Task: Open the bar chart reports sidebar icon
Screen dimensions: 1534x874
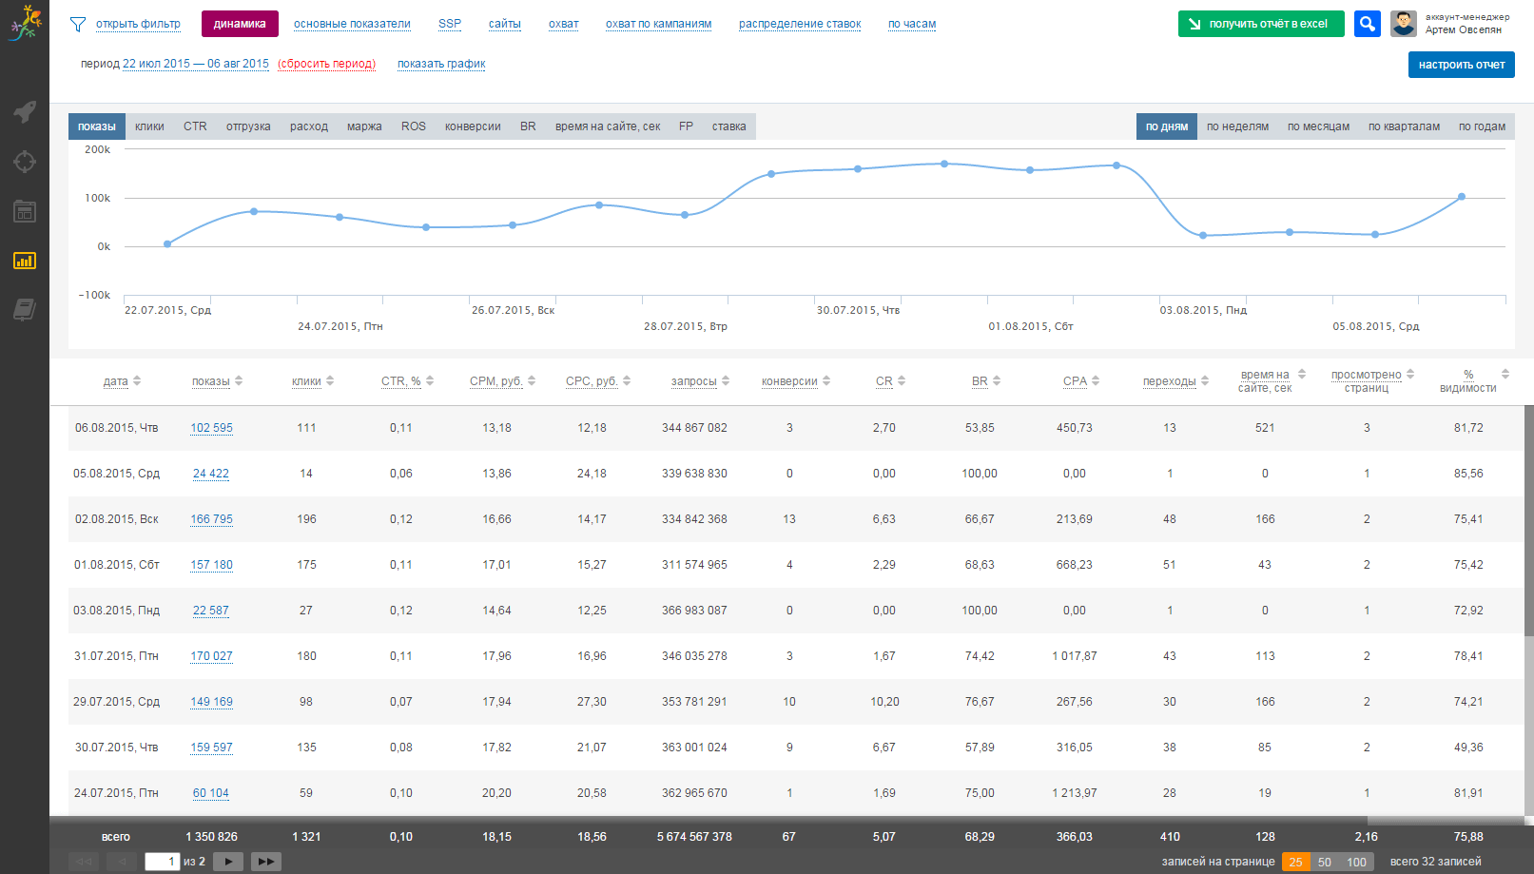Action: (x=25, y=261)
